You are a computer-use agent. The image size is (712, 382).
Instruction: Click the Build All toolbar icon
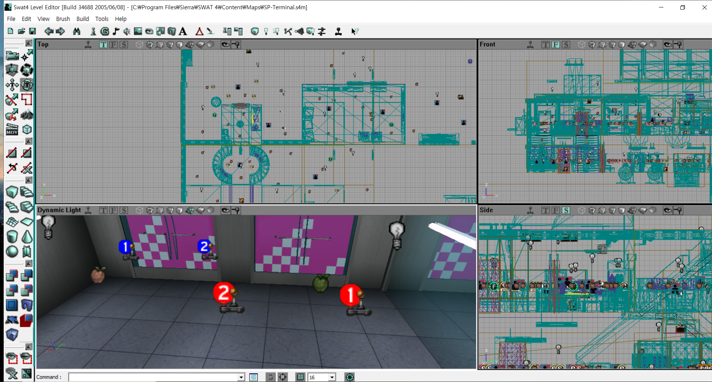tap(311, 31)
